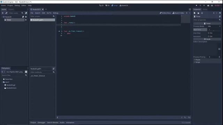
Task: Toggle alphabetical sorting of methods list
Action: pyautogui.click(x=54, y=69)
